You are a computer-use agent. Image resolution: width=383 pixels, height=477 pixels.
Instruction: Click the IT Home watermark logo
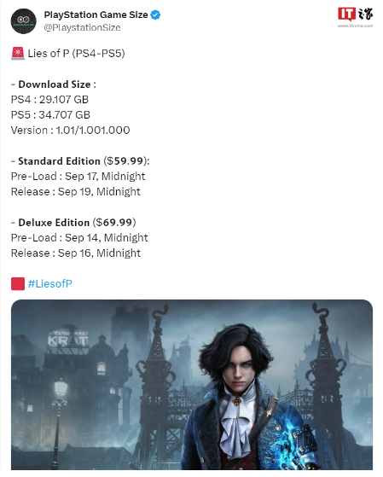coord(356,14)
